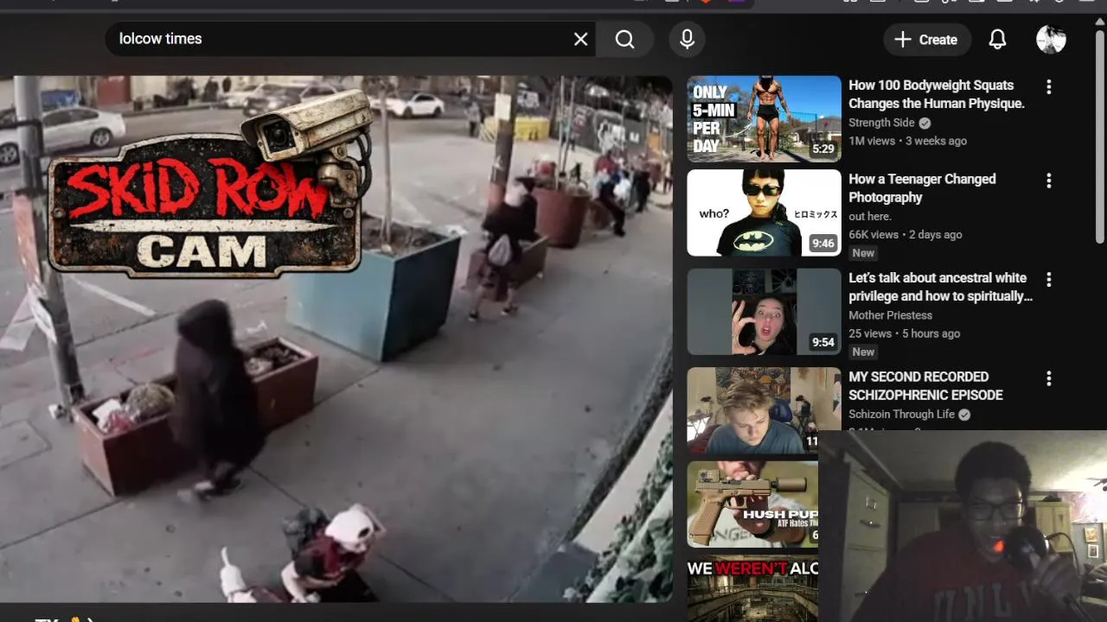Click the New badge under out here.
The width and height of the screenshot is (1107, 622).
[x=863, y=253]
